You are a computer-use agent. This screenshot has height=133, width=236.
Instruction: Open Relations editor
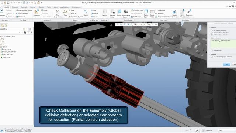159,14
